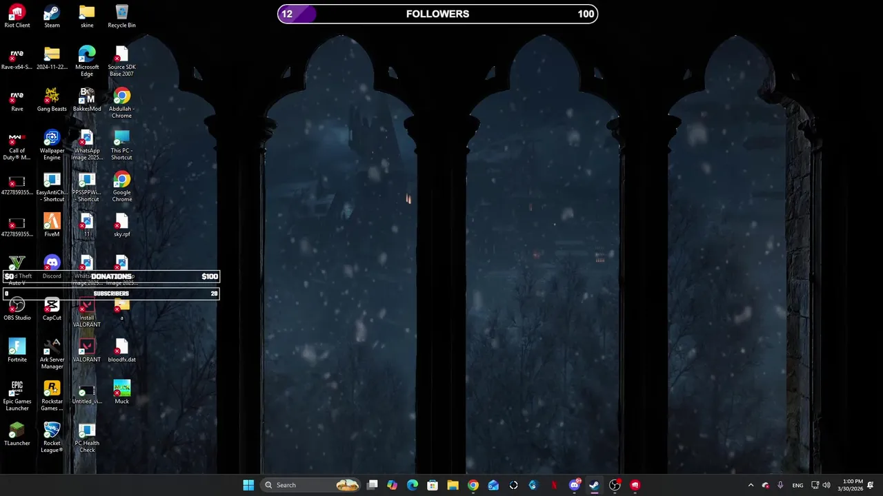Select the OBS Studio desktop icon

click(x=17, y=309)
